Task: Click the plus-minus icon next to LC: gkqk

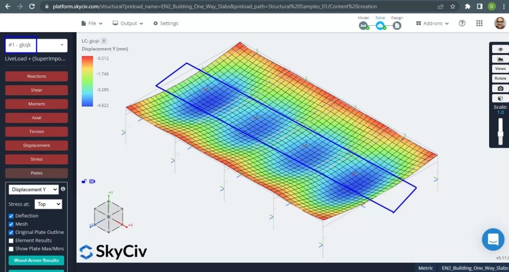Action: click(x=104, y=41)
